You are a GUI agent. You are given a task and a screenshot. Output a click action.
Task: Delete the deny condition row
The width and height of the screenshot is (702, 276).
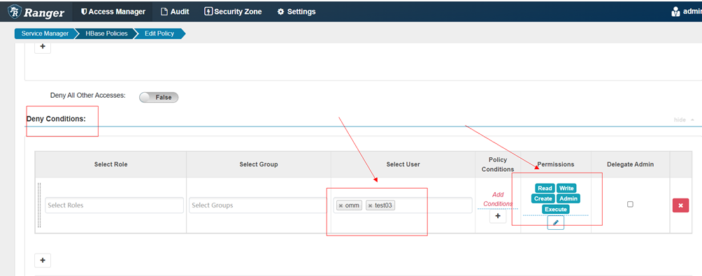[680, 205]
